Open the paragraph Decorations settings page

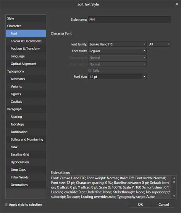coord(26,185)
